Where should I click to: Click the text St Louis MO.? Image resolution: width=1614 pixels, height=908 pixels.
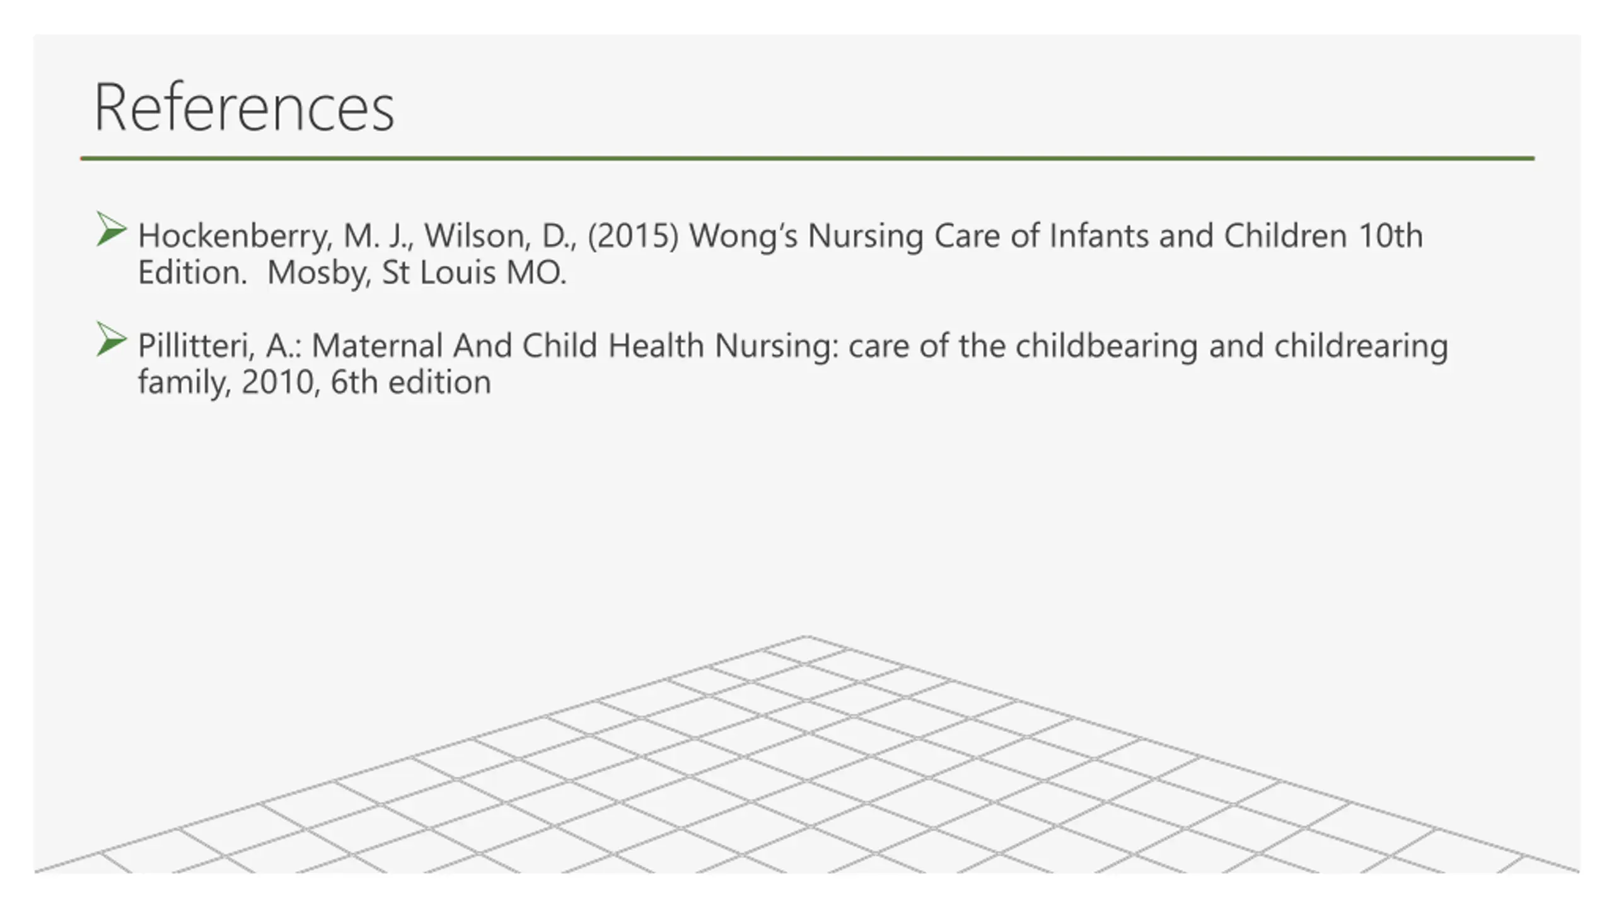[475, 273]
